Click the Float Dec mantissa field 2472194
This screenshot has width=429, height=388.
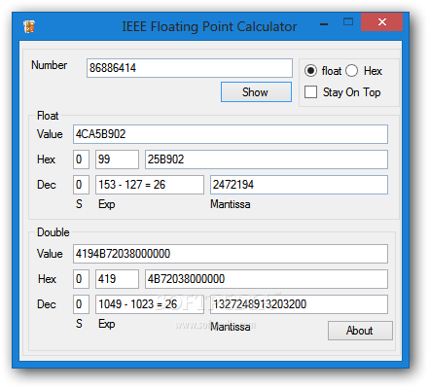[x=299, y=185]
